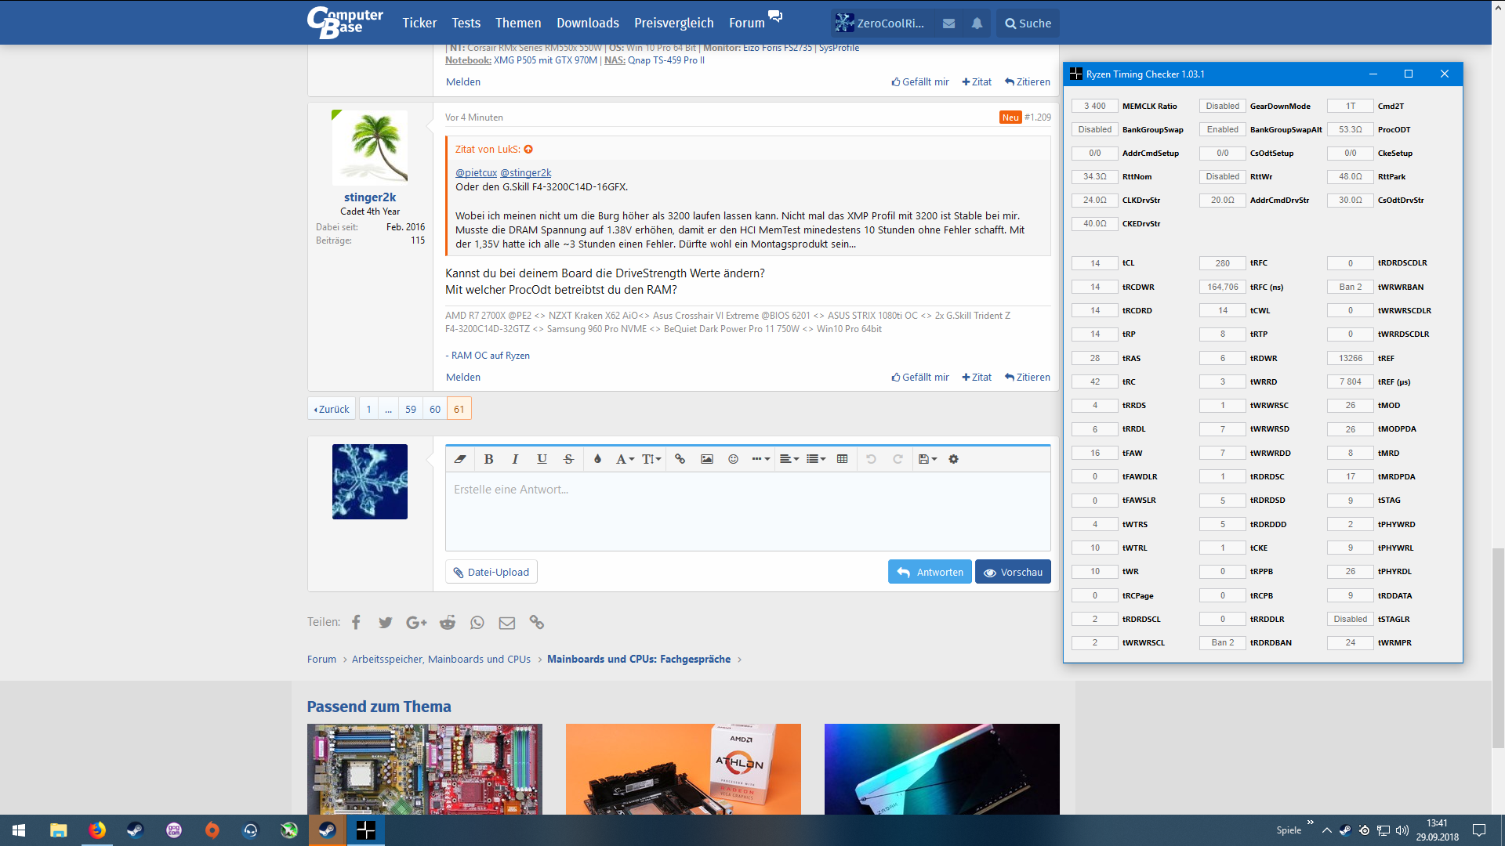Viewport: 1505px width, 846px height.
Task: Expand the text alignment dropdown
Action: [x=789, y=459]
